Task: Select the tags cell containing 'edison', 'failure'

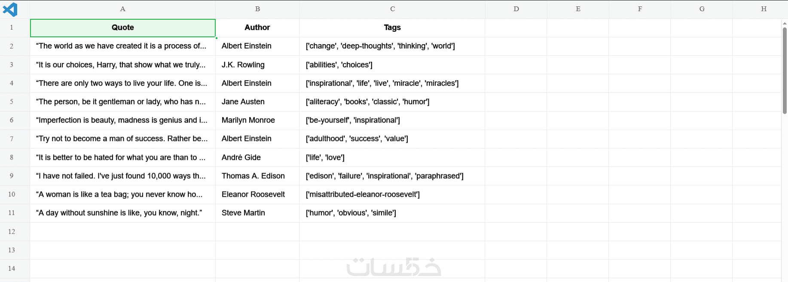Action: coord(392,176)
